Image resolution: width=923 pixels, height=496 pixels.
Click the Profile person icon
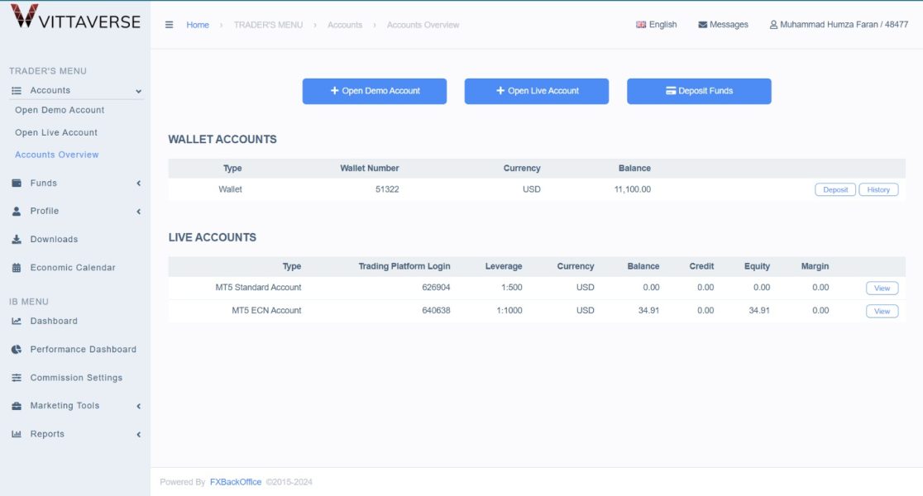point(17,212)
